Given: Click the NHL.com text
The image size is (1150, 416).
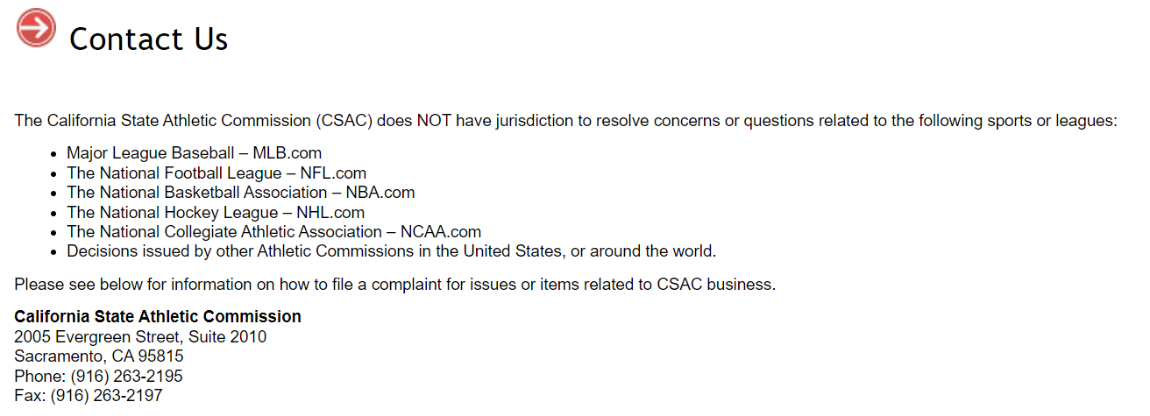Looking at the screenshot, I should (331, 213).
